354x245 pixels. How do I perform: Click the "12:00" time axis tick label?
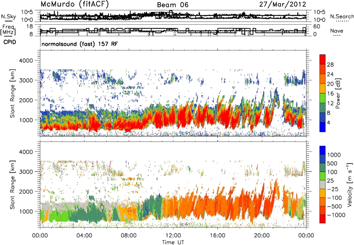(x=173, y=236)
